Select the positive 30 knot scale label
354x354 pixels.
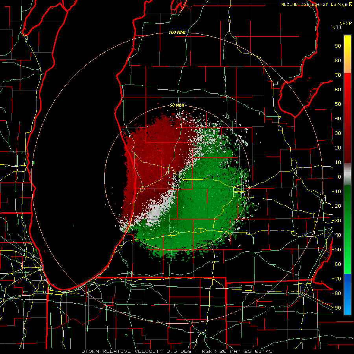pos(338,133)
